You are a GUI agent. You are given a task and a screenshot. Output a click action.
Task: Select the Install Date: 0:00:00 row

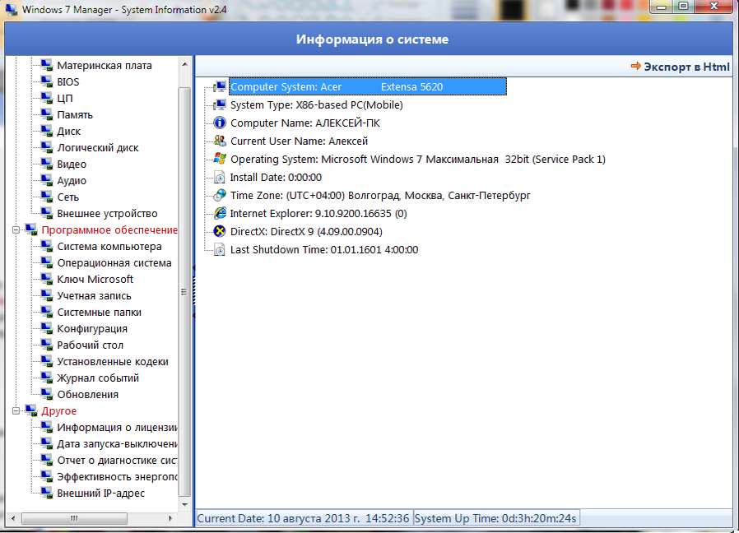(x=276, y=177)
